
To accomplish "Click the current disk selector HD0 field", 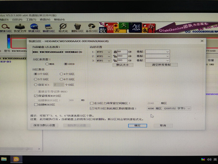I will click(x=58, y=52).
